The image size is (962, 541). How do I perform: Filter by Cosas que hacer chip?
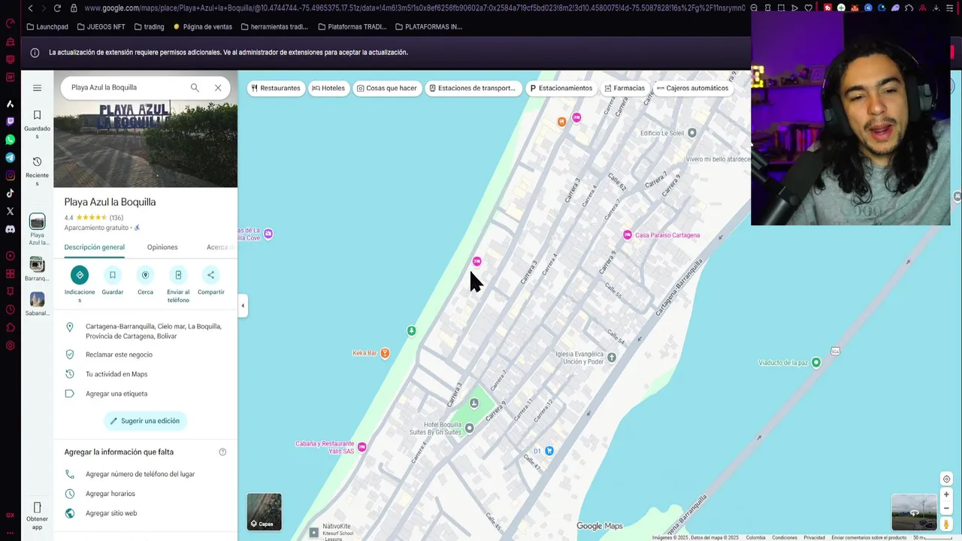pos(387,88)
